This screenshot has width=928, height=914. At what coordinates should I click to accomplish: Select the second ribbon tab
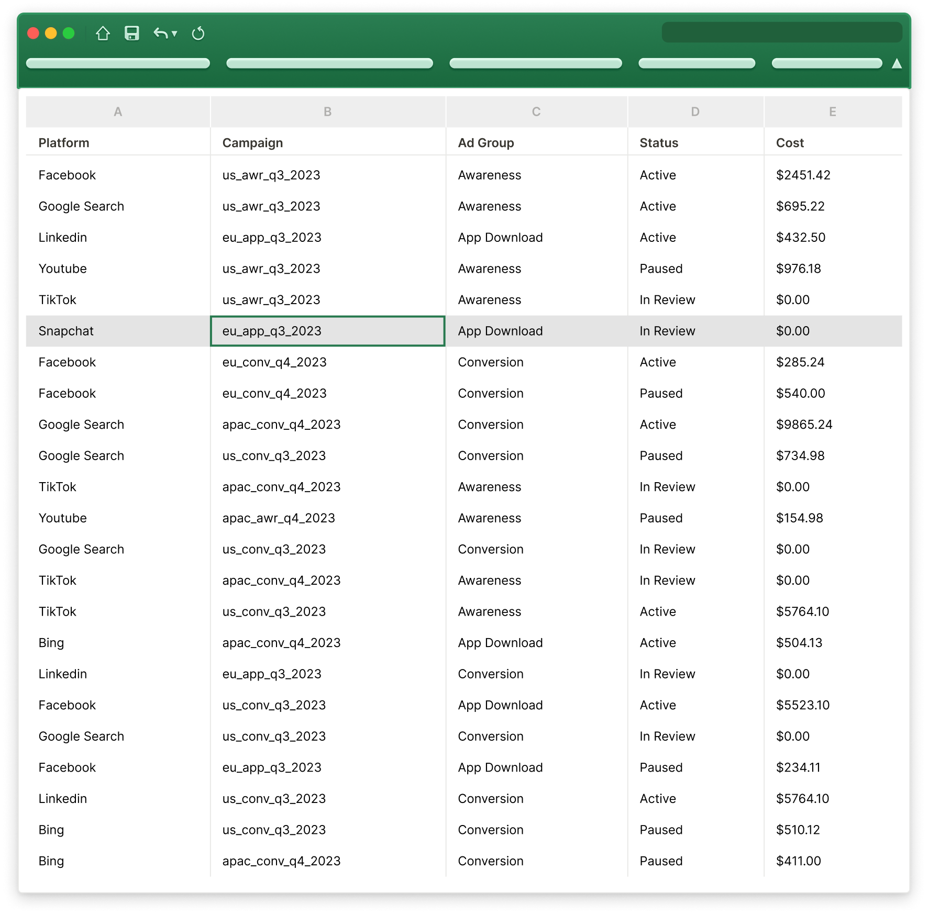[x=329, y=63]
